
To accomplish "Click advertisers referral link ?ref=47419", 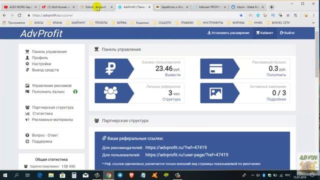I will (x=176, y=147).
